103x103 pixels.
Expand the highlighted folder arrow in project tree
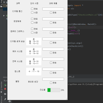tap(7, 6)
